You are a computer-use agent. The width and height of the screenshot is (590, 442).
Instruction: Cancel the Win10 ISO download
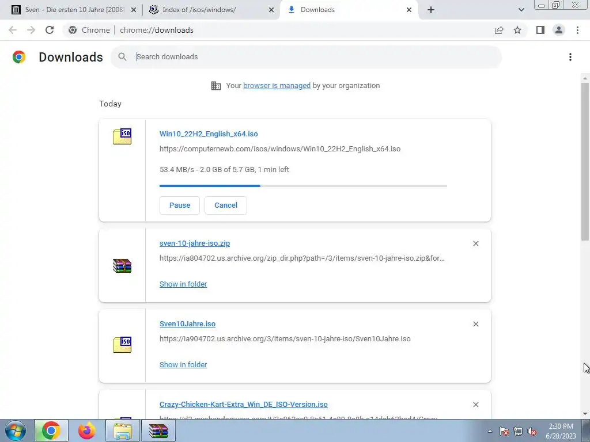(226, 205)
